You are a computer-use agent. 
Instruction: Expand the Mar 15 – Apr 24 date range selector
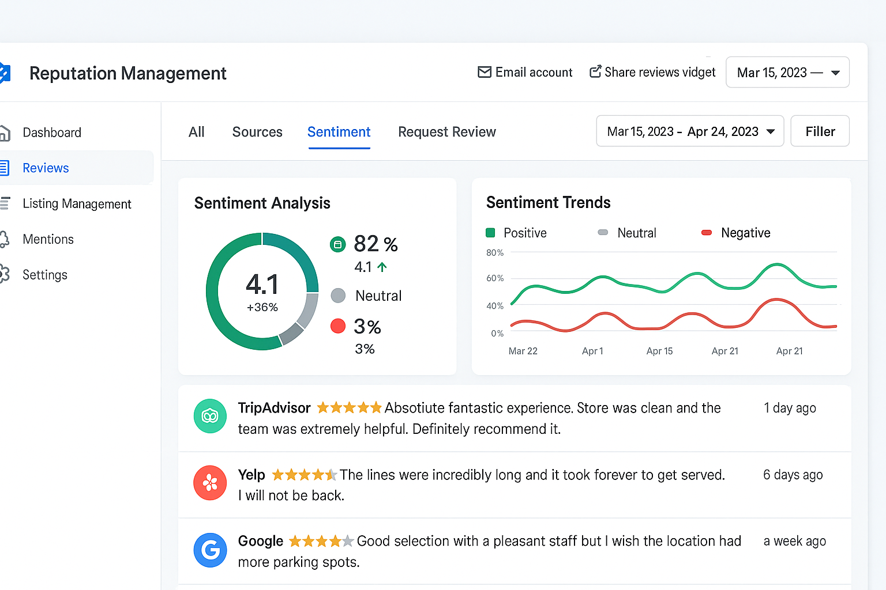coord(690,131)
